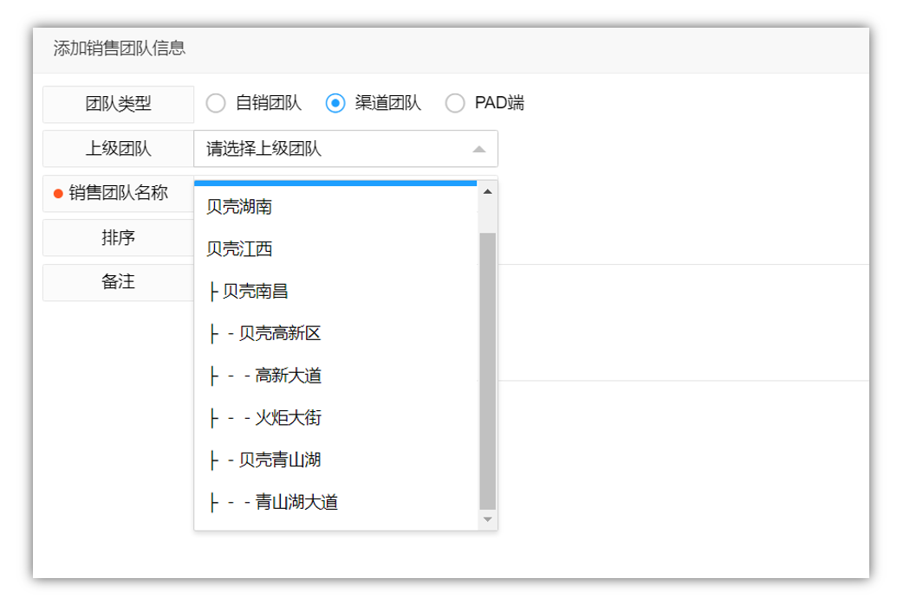Pick the 贝壳高新区 option
The height and width of the screenshot is (611, 910).
tap(335, 333)
